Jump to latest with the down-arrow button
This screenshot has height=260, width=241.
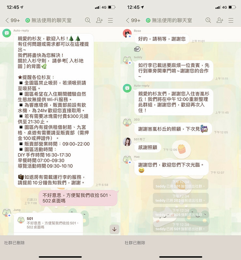pyautogui.click(x=114, y=229)
